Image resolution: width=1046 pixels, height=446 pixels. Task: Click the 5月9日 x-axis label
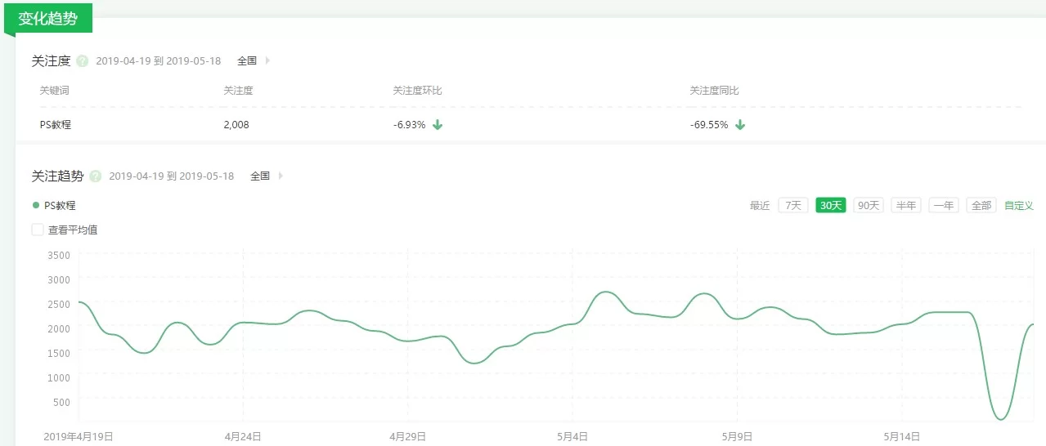(x=737, y=436)
